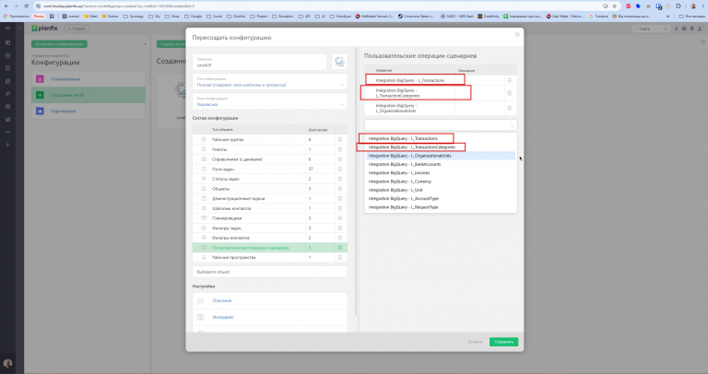Choose Integration BigQuery - L_Unit from list
Screen dimensions: 708x374
[441, 190]
